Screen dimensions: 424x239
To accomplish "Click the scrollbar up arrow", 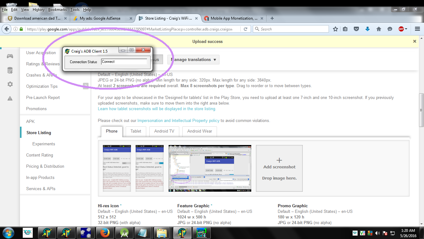I will click(422, 38).
